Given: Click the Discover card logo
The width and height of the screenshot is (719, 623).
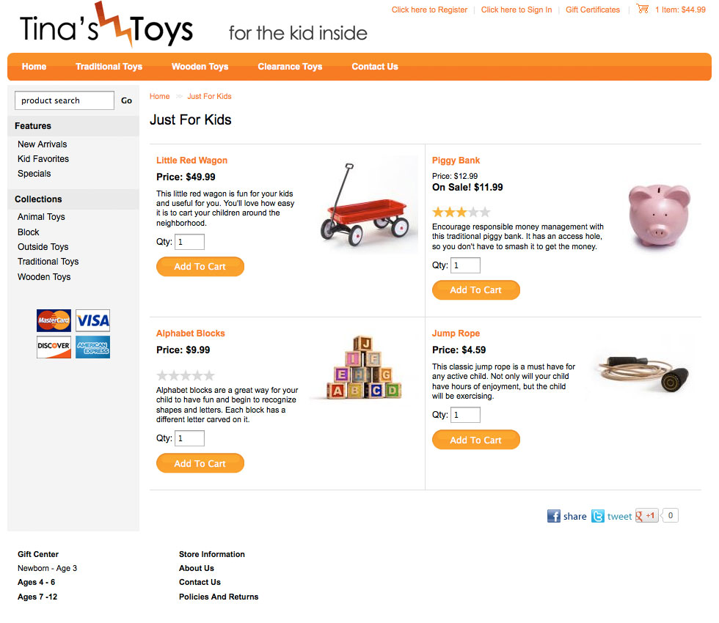Looking at the screenshot, I should (x=54, y=347).
